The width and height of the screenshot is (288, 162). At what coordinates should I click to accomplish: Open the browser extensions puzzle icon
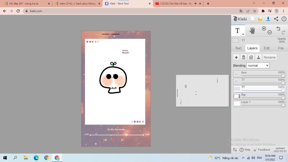pos(263,11)
